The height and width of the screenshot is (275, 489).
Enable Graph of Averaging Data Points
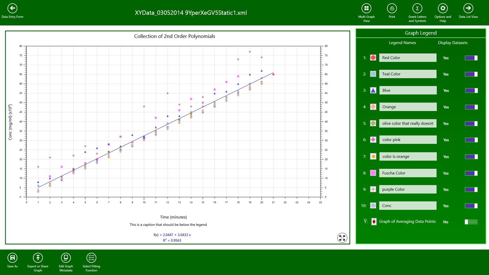click(x=471, y=222)
